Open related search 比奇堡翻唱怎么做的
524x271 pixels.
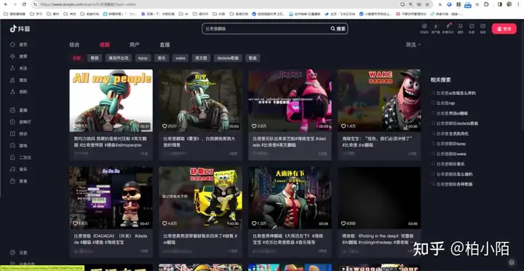click(x=454, y=174)
